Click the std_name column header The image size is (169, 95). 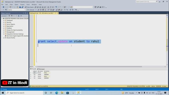pyautogui.click(x=40, y=71)
